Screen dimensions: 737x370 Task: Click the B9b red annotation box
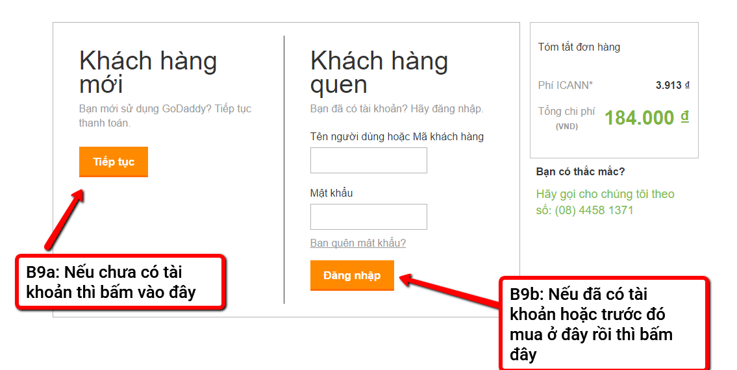coord(603,324)
